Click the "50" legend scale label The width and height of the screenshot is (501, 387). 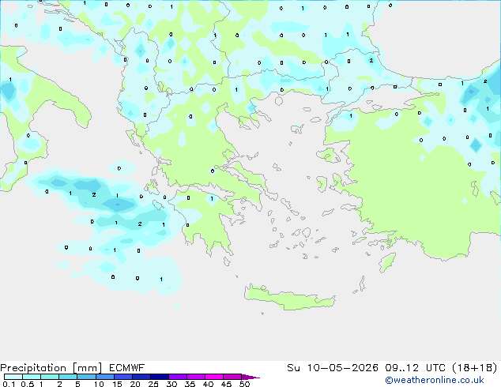click(x=244, y=384)
